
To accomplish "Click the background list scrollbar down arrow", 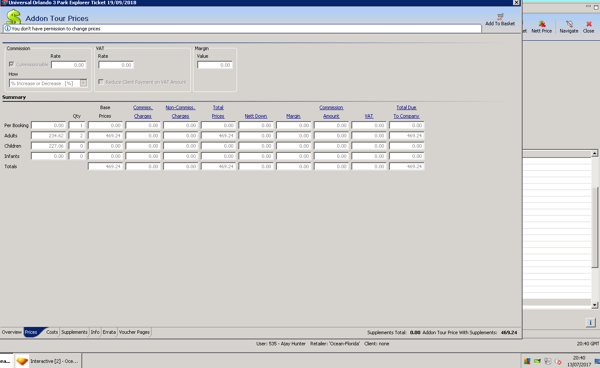I will coord(595,305).
